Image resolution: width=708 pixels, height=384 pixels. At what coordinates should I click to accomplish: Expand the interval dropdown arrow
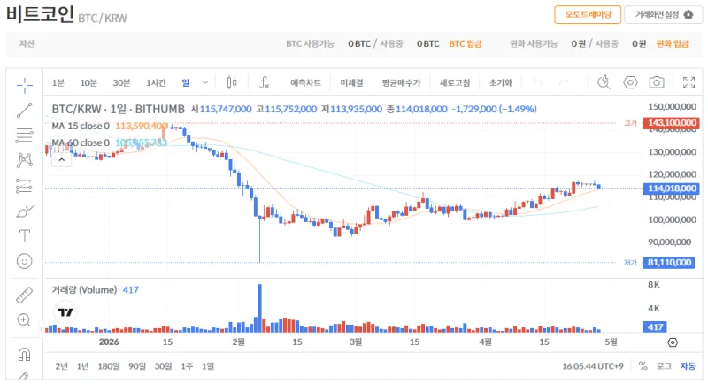tap(205, 82)
